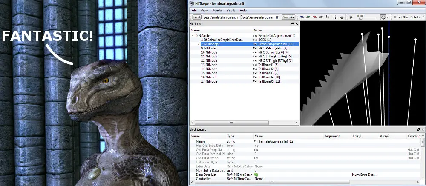Click the Save As button

click(x=288, y=17)
